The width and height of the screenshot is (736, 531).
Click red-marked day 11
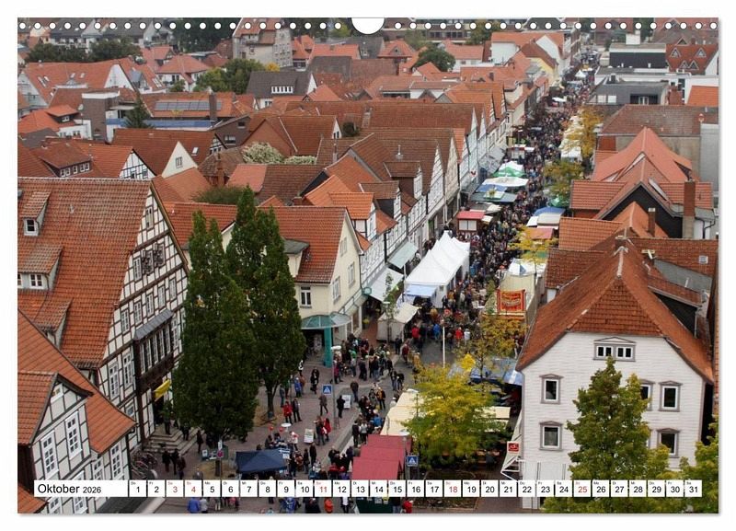pyautogui.click(x=322, y=489)
